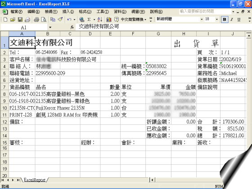Select total cell 178821.00

233,135
